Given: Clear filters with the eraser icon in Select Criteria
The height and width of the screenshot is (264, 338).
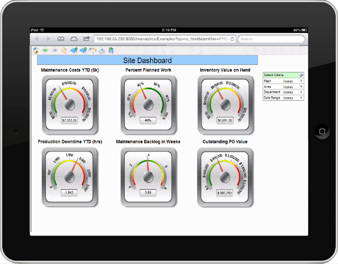Looking at the screenshot, I should click(301, 75).
